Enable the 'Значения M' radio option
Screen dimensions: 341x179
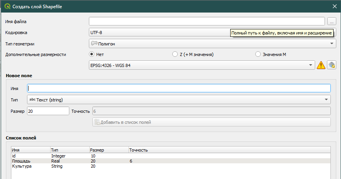coord(258,54)
